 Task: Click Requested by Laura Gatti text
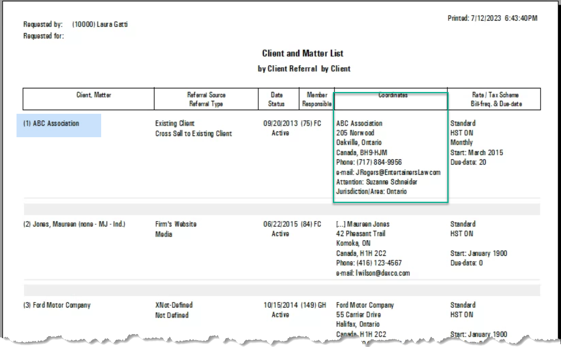[76, 25]
